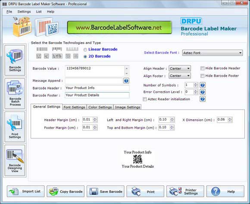
Task: Open the Align Footer dropdown
Action: (180, 76)
